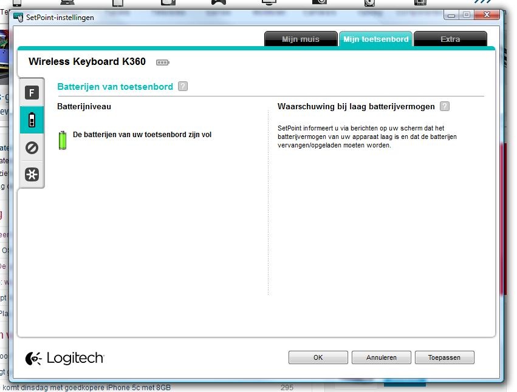Viewport: 517px width, 392px height.
Task: Confirm with the OK button
Action: pos(318,357)
